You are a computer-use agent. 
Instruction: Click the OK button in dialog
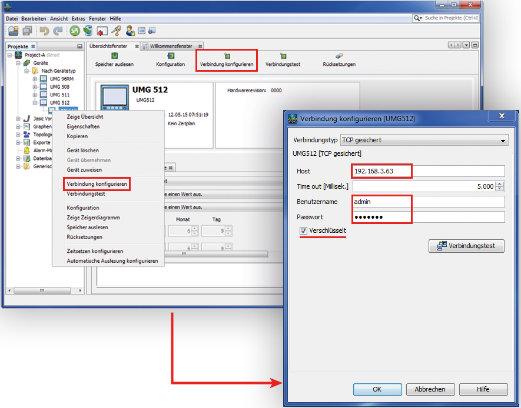click(377, 389)
